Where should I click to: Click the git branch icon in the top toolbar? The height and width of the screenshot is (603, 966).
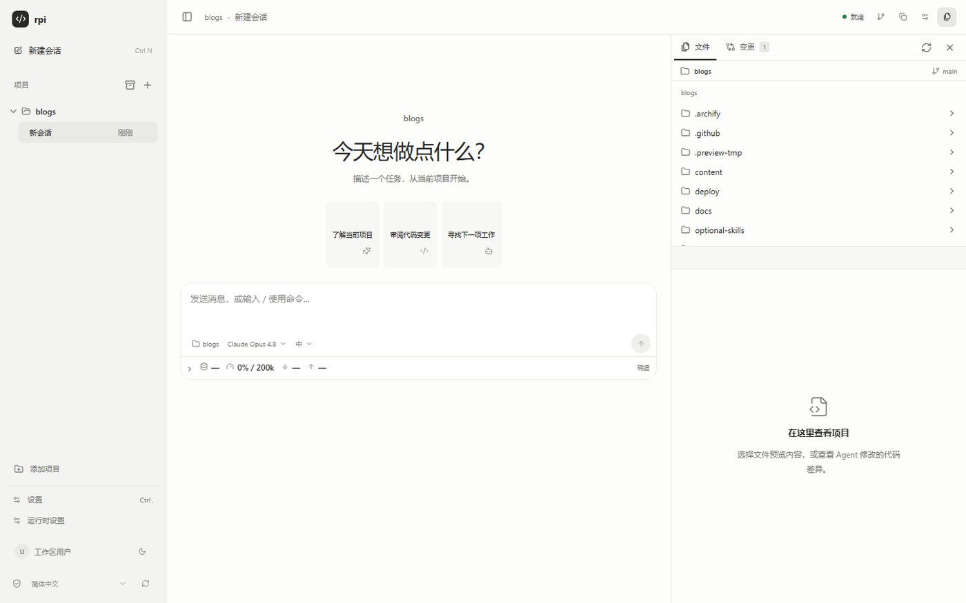pos(880,17)
